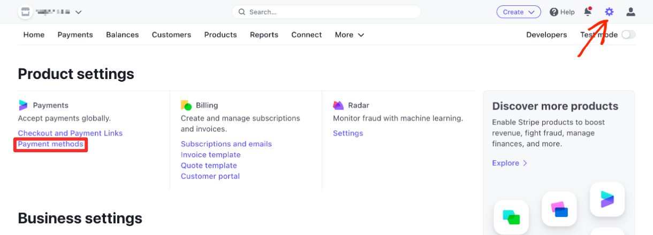This screenshot has width=653, height=235.
Task: Click the Billing product icon
Action: tap(186, 105)
